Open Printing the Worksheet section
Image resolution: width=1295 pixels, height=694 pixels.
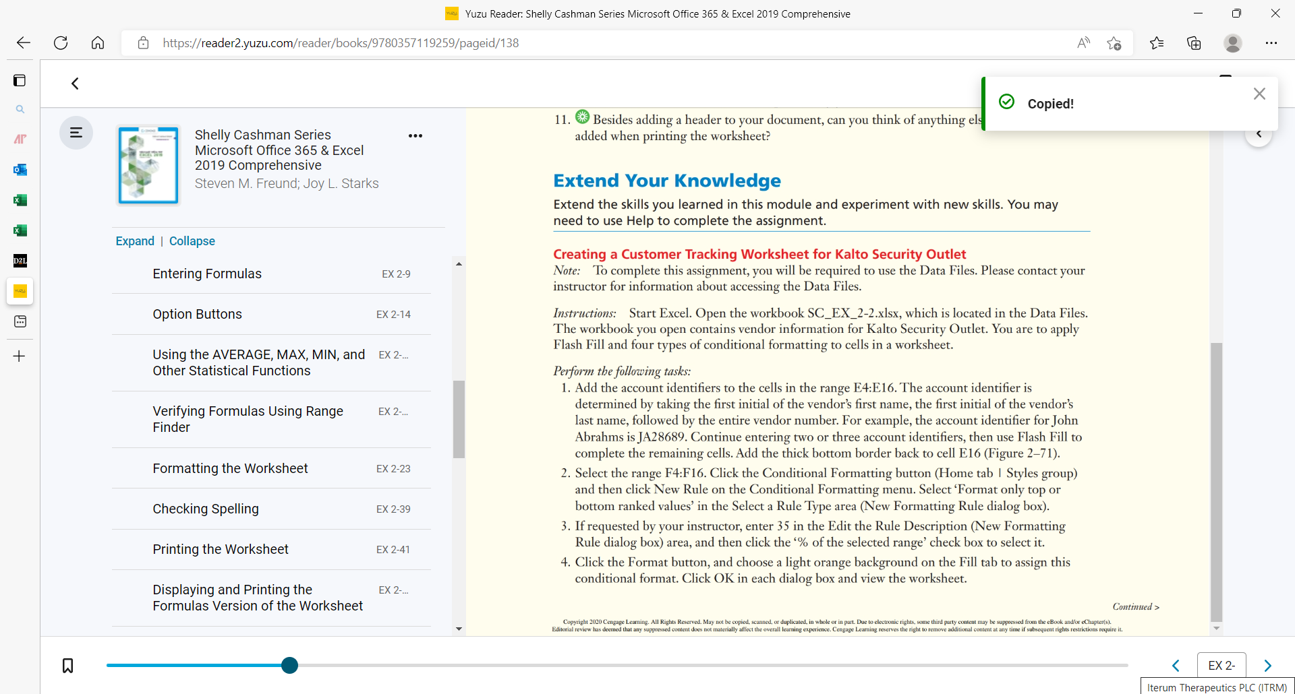[271, 550]
